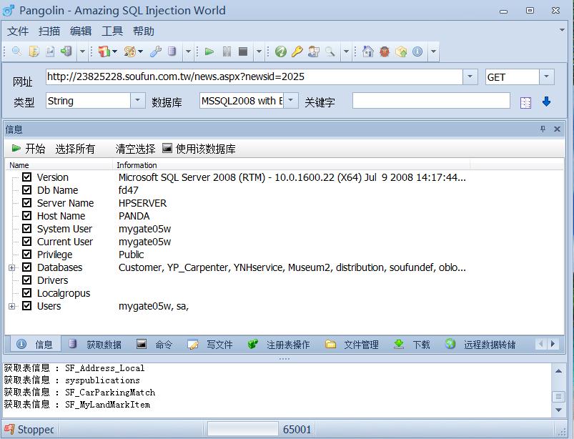574x439 pixels.
Task: Click the user card toolbar icon
Action: click(314, 51)
